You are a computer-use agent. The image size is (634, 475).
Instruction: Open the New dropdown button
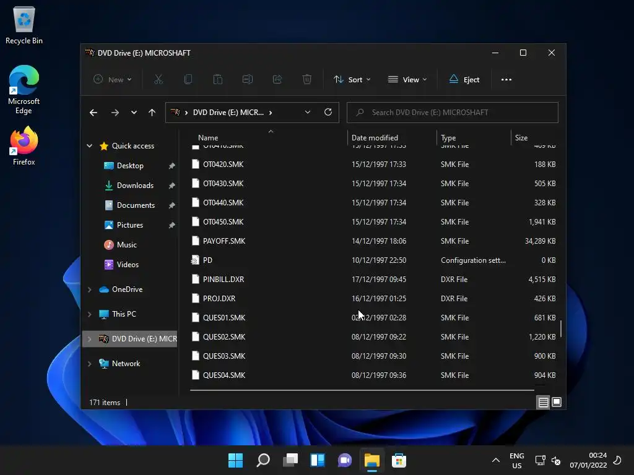pyautogui.click(x=113, y=80)
